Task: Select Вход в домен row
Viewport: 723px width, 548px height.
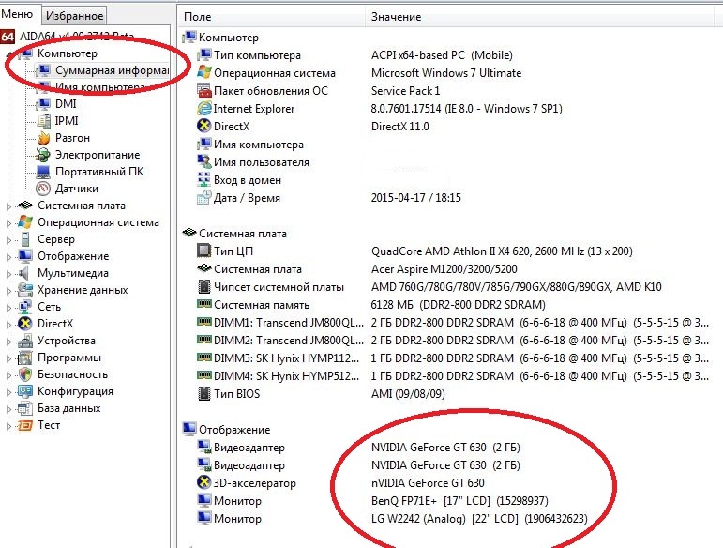Action: 449,180
